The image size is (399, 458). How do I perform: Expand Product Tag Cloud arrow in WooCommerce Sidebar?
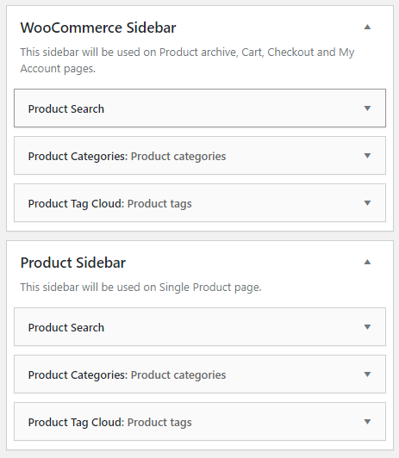coord(367,203)
